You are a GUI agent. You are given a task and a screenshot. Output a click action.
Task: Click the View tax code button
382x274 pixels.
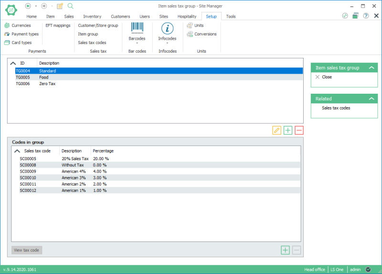point(27,250)
